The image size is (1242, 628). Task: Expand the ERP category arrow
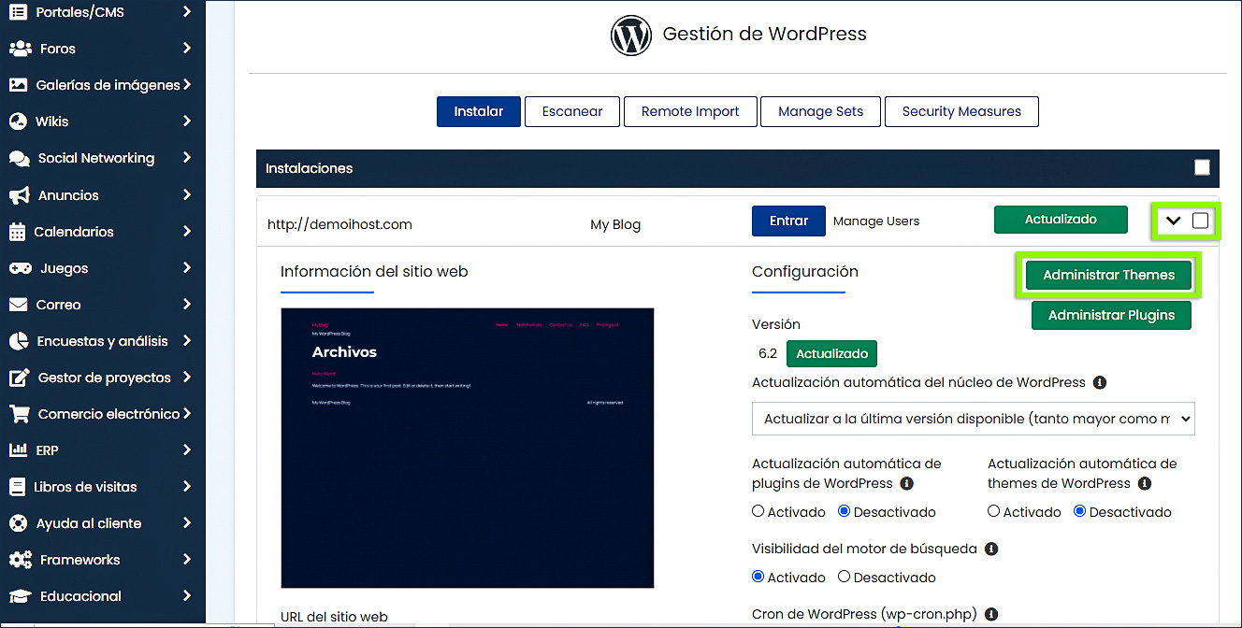[x=187, y=450]
